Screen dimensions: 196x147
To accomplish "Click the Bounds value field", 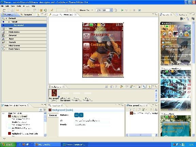I will coord(92,125).
